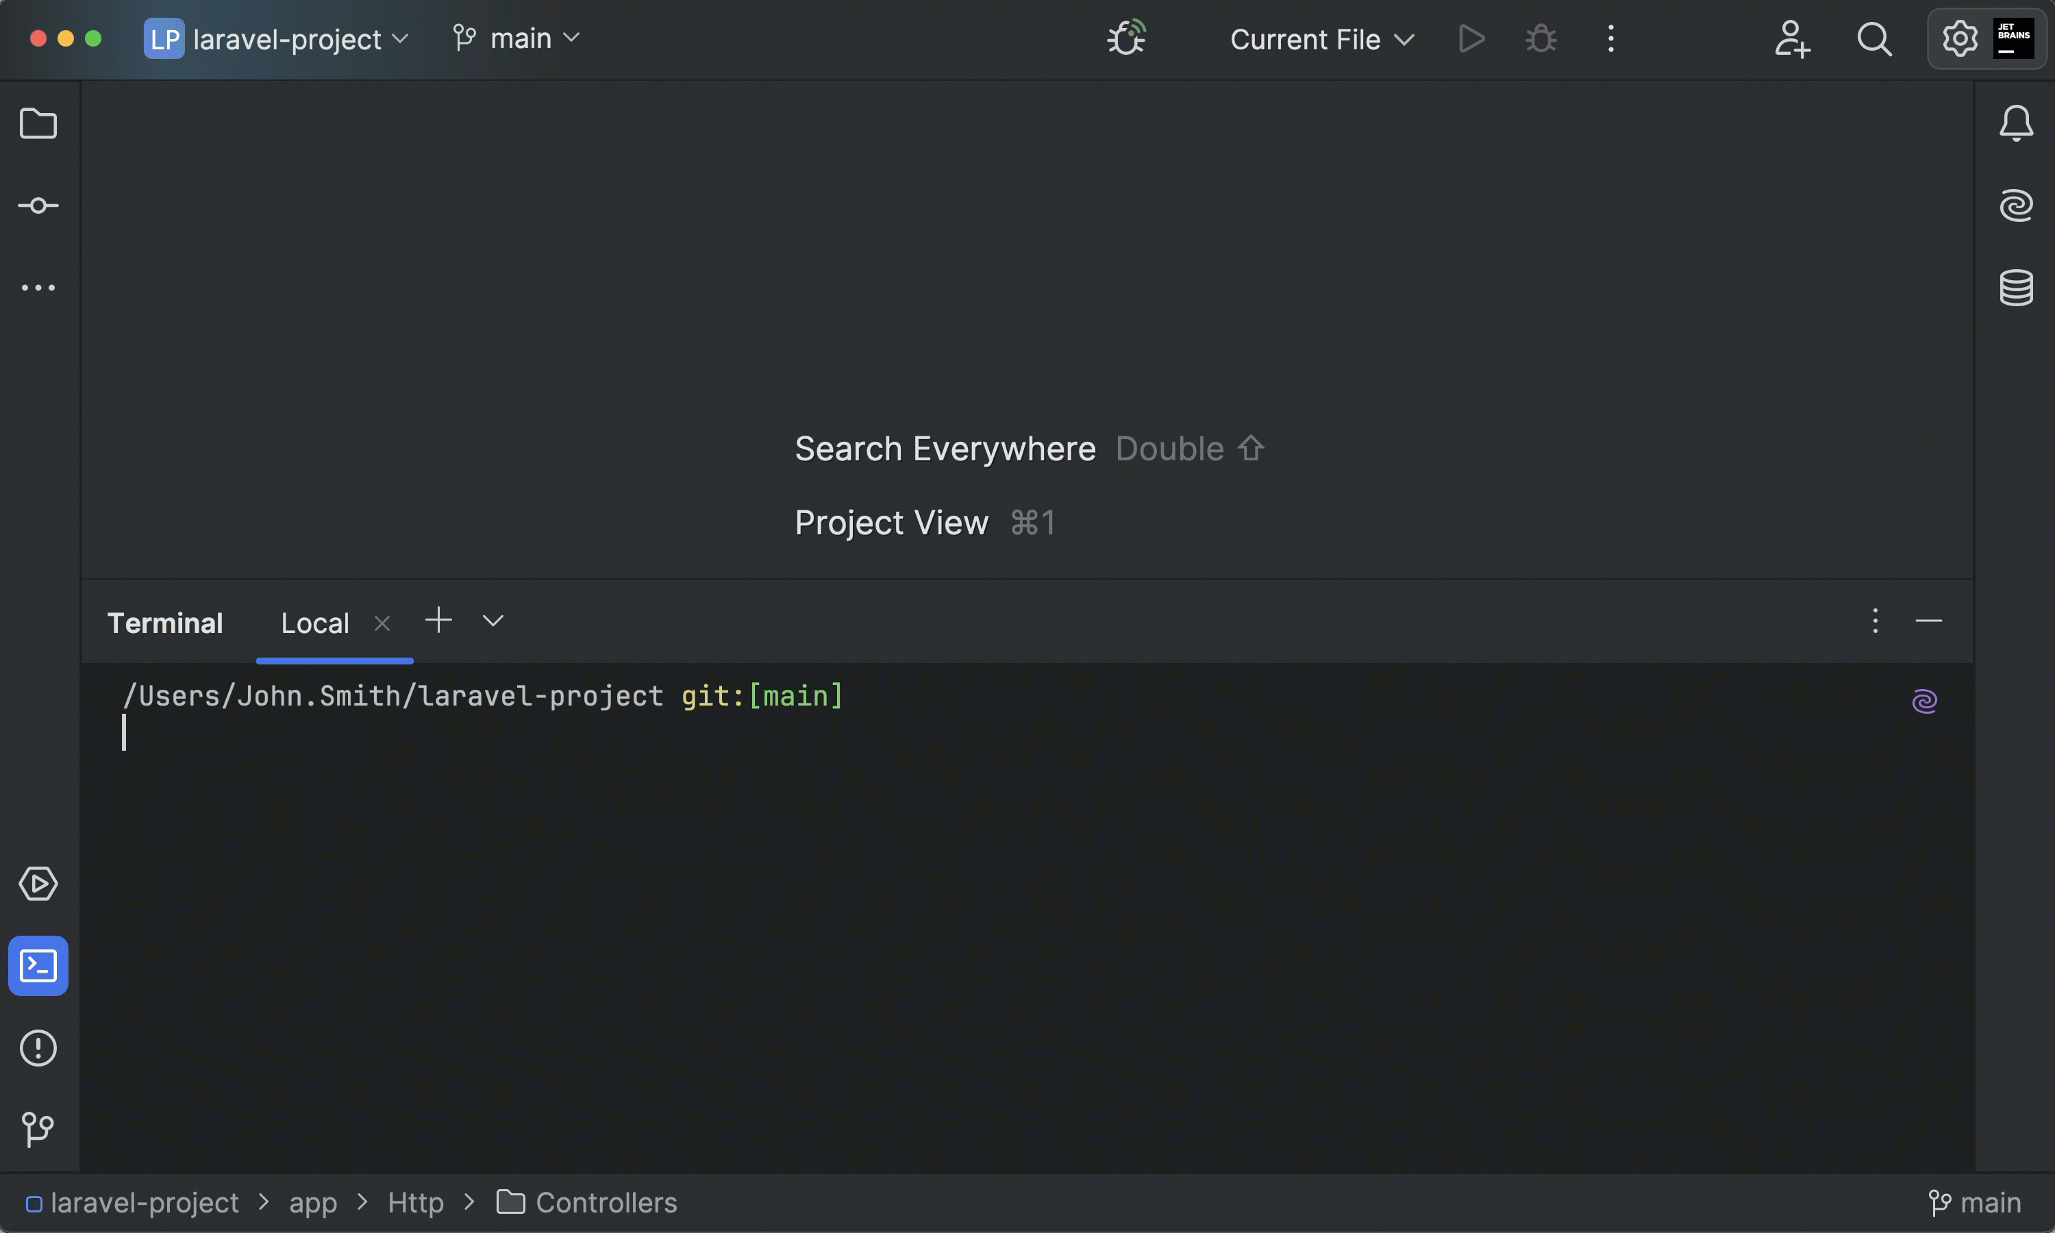Viewport: 2055px width, 1233px height.
Task: Click the Controllers breadcrumb in status bar
Action: tap(606, 1202)
